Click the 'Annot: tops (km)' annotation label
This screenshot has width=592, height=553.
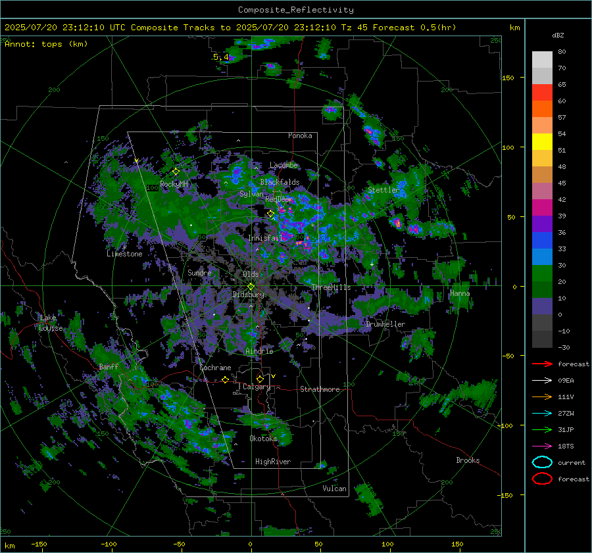pos(46,44)
